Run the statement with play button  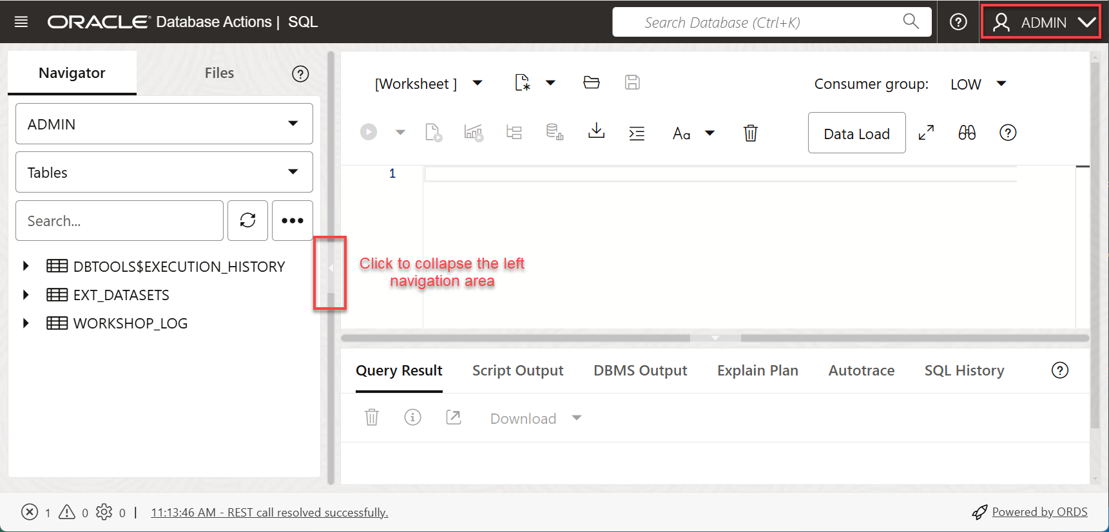tap(369, 132)
